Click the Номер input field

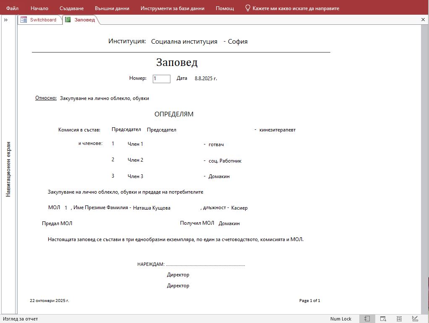[x=161, y=79]
